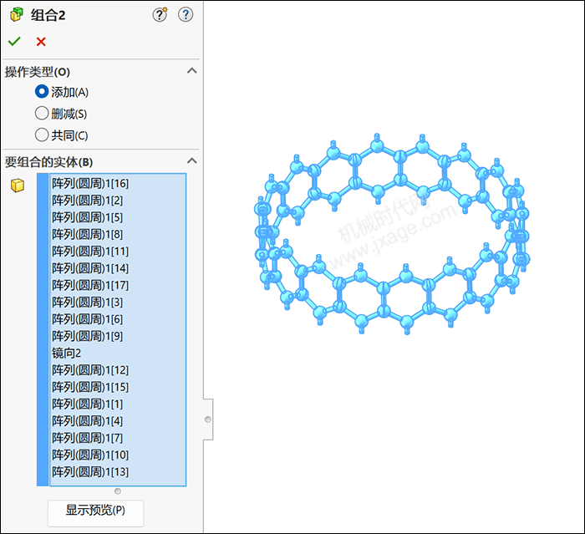Viewport: 585px width, 534px height.
Task: Click the 组合2 combine feature icon
Action: click(x=16, y=15)
